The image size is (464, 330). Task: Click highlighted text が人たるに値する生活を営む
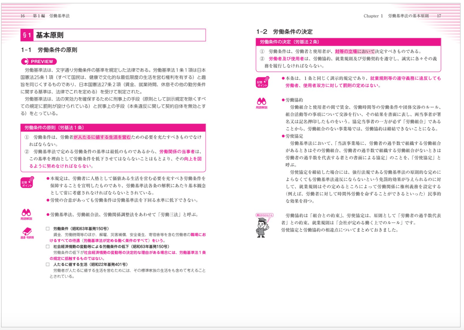pos(102,137)
